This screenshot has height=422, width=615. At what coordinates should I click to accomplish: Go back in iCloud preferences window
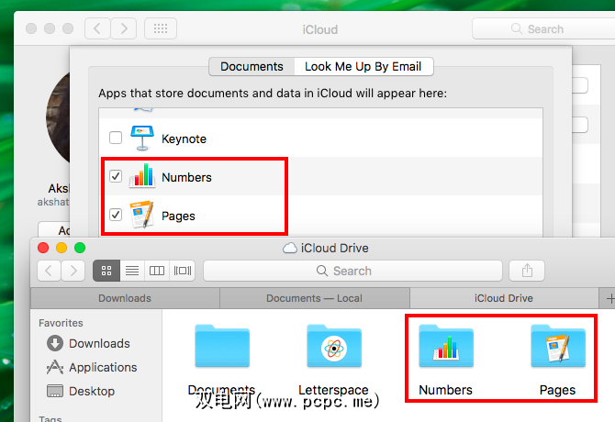(97, 28)
